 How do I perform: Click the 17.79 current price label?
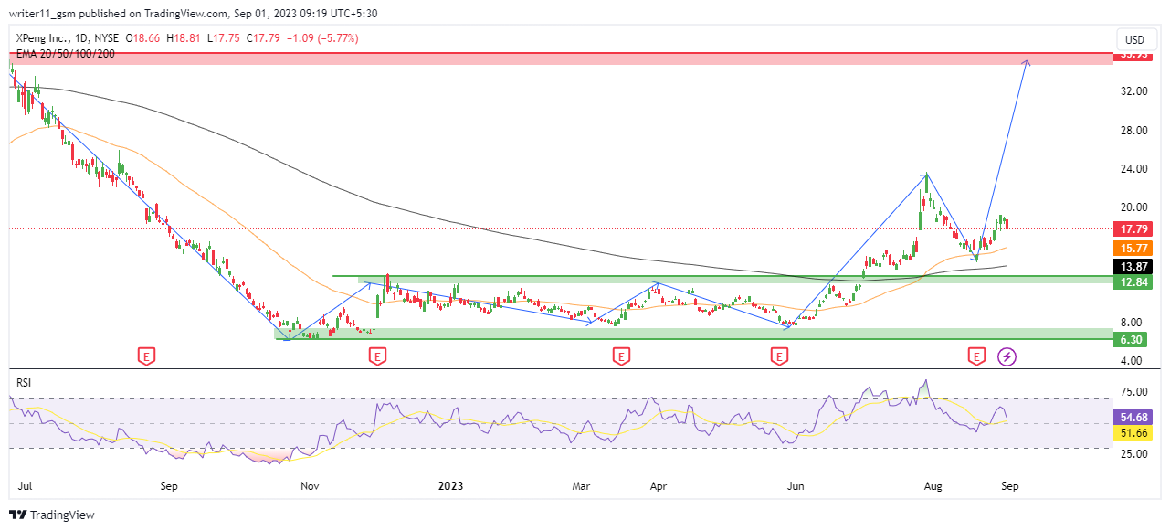pyautogui.click(x=1132, y=229)
